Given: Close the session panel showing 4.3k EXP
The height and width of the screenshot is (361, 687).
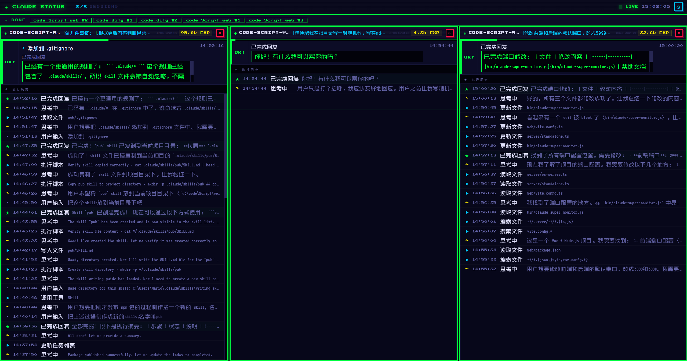Looking at the screenshot, I should [x=449, y=33].
